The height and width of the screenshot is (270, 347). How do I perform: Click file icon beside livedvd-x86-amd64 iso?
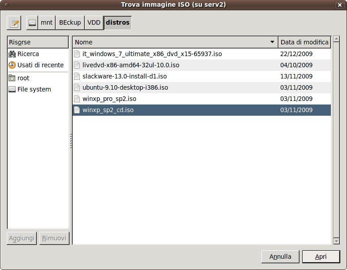click(x=77, y=65)
